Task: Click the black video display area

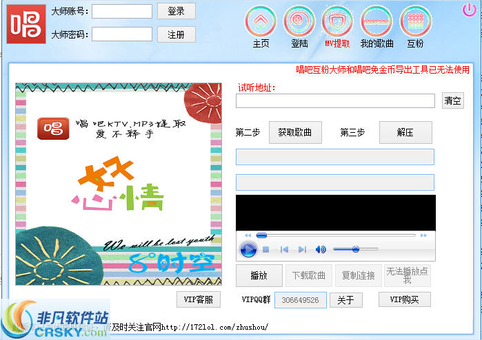Action: tap(336, 213)
